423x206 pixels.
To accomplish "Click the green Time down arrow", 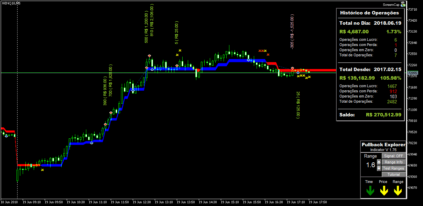I will point(370,191).
